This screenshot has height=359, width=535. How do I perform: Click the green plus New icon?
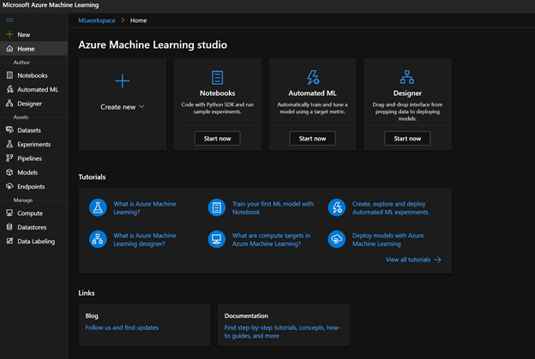9,34
